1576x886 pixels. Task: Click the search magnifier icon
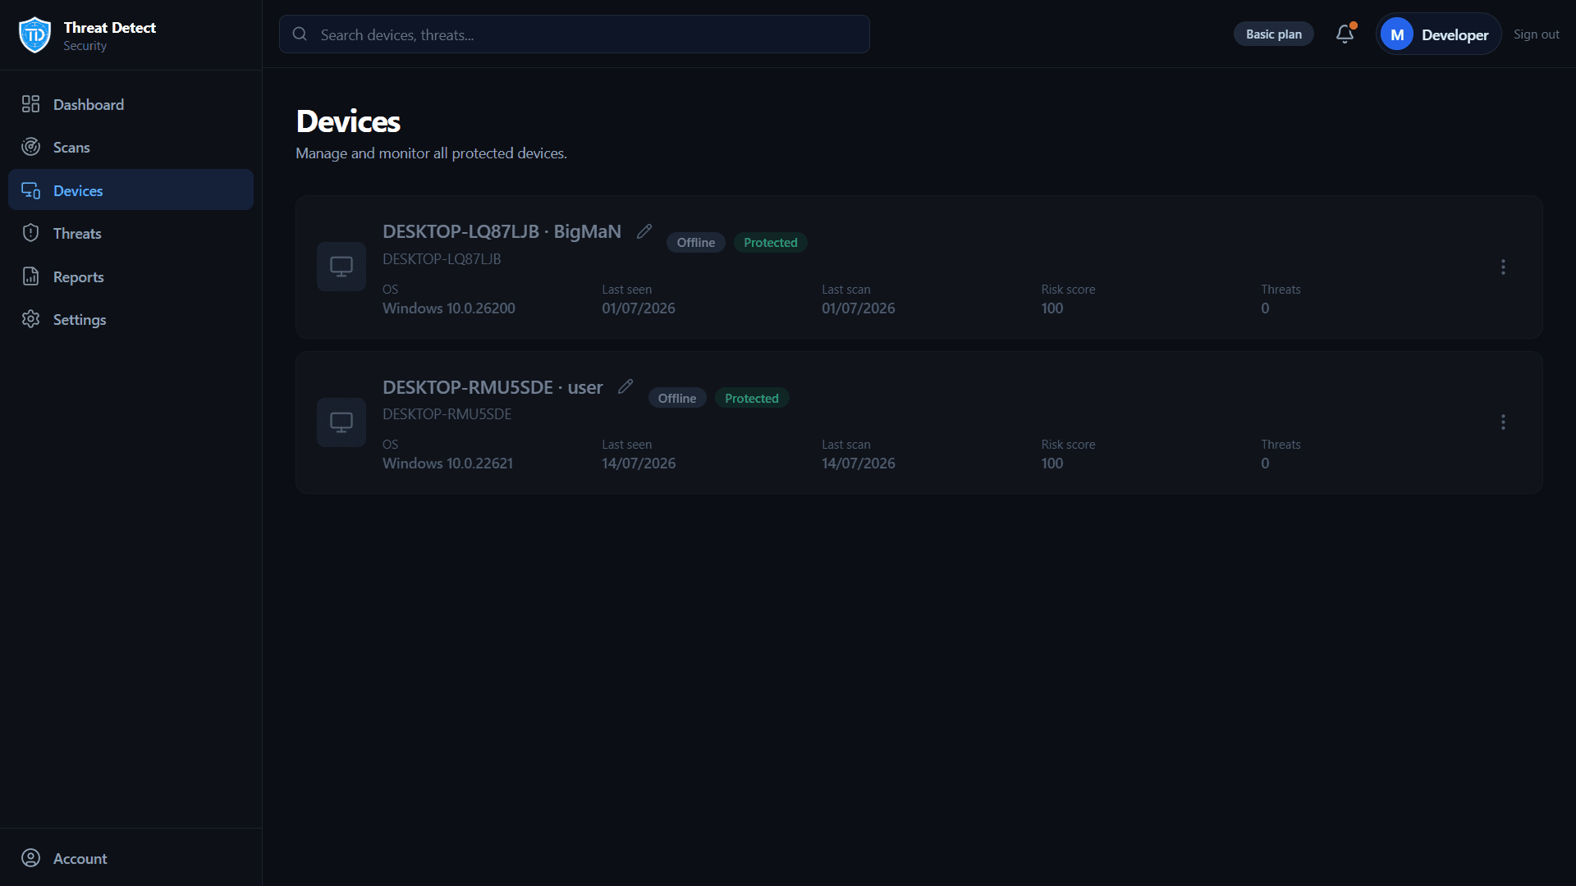pyautogui.click(x=300, y=34)
